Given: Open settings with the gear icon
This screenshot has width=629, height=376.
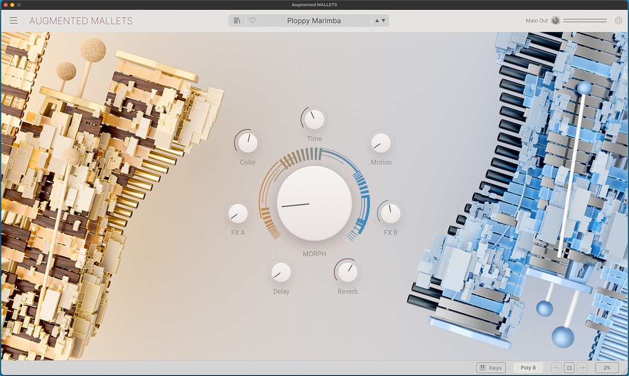Looking at the screenshot, I should 618,20.
